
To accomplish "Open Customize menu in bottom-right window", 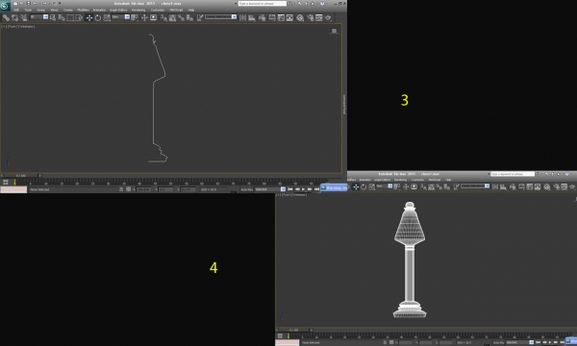I will pos(417,180).
